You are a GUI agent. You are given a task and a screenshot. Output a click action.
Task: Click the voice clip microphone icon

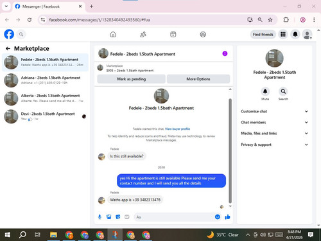100,217
